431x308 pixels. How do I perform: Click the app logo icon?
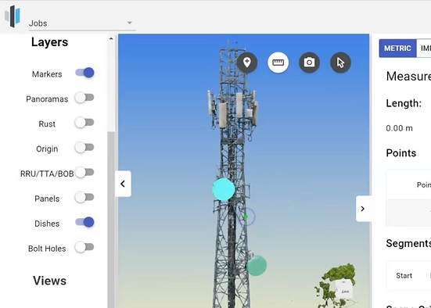13,16
